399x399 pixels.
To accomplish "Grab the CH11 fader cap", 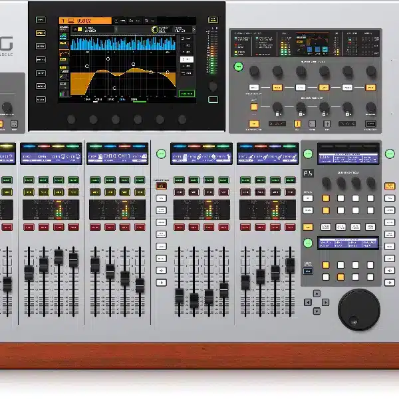I will [125, 279].
